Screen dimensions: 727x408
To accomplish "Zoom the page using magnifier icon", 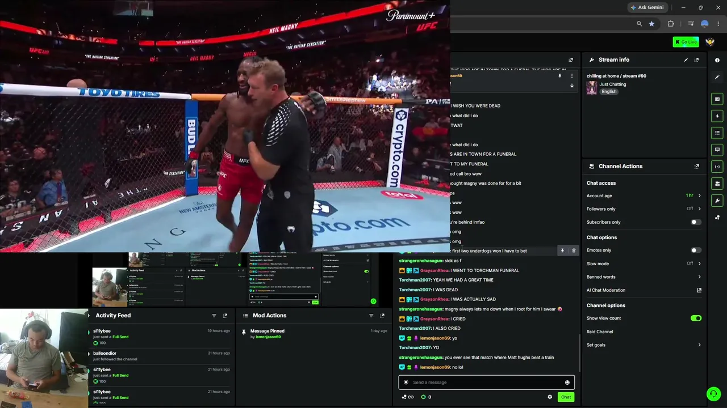I will 640,24.
